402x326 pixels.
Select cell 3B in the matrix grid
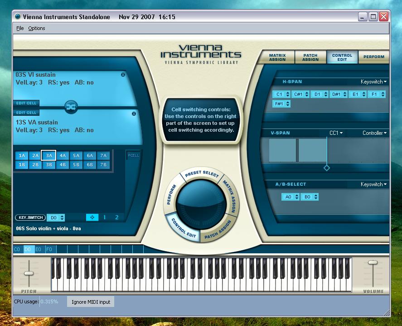click(x=49, y=165)
